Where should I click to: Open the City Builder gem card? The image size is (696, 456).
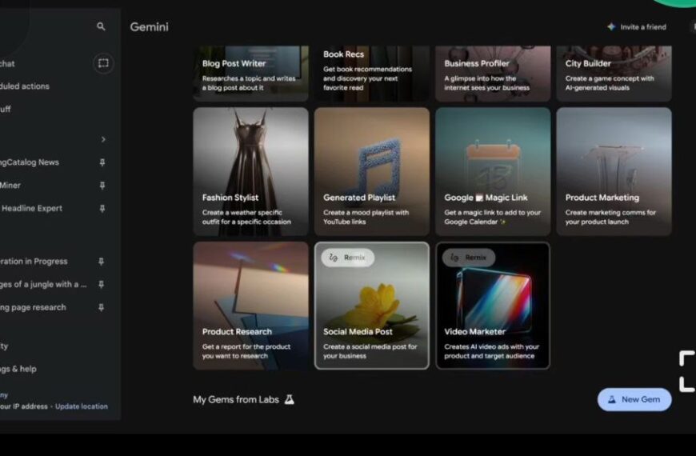[x=614, y=74]
